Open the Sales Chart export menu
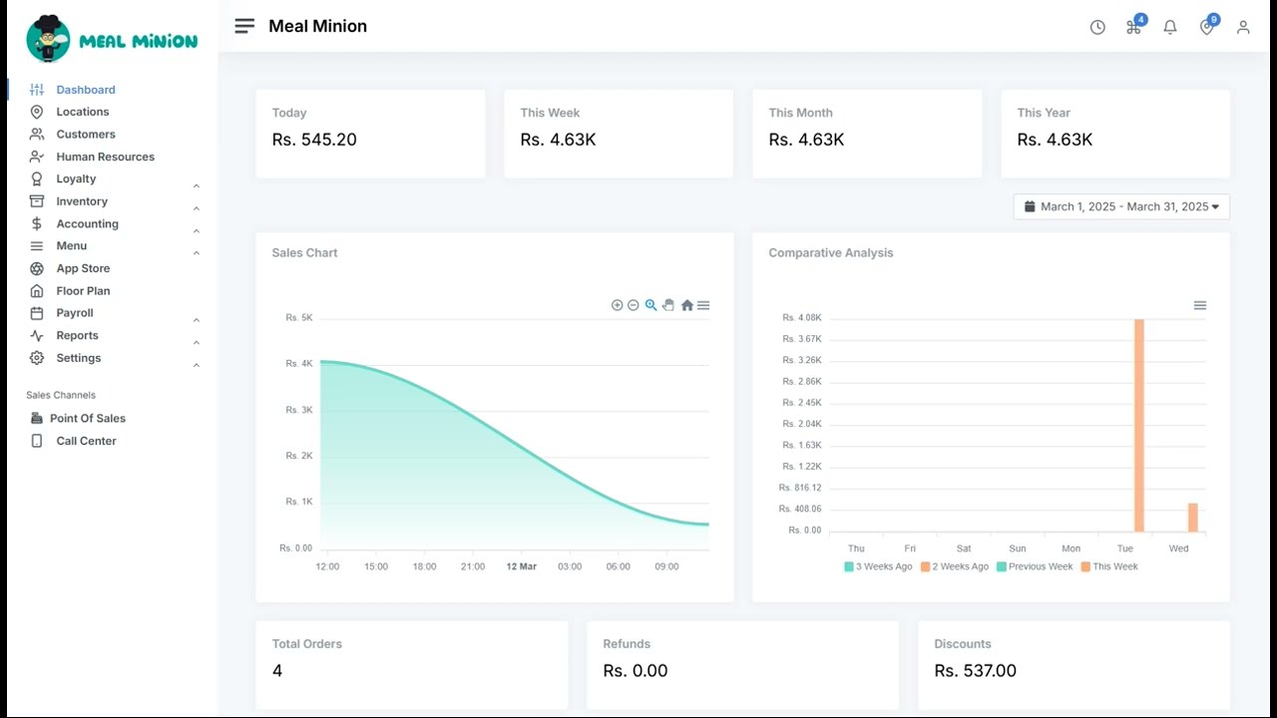Image resolution: width=1277 pixels, height=718 pixels. (x=703, y=305)
